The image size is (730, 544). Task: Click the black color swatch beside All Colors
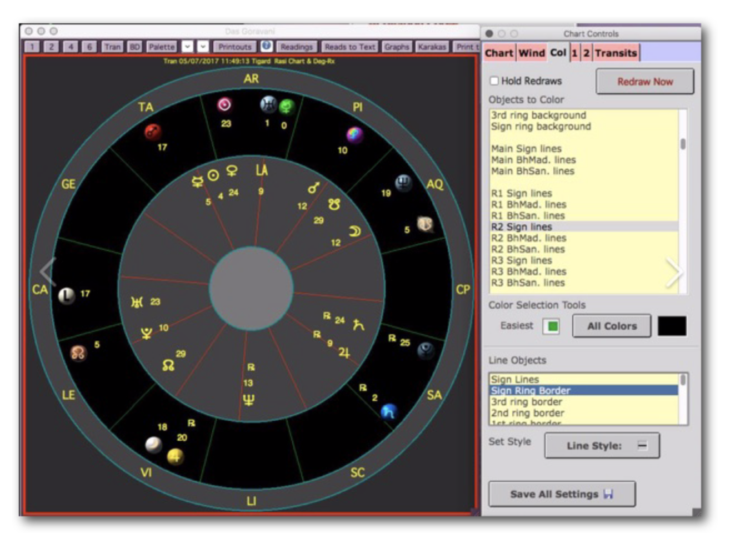[x=672, y=326]
